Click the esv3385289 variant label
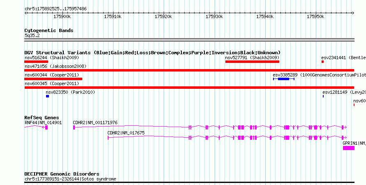Screen dimensions: 366x185 tap(319, 75)
